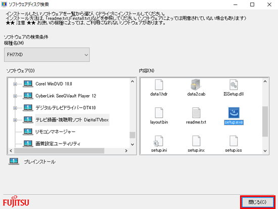
Task: Select 画質設定ユーティリティ entry
Action: coord(58,144)
